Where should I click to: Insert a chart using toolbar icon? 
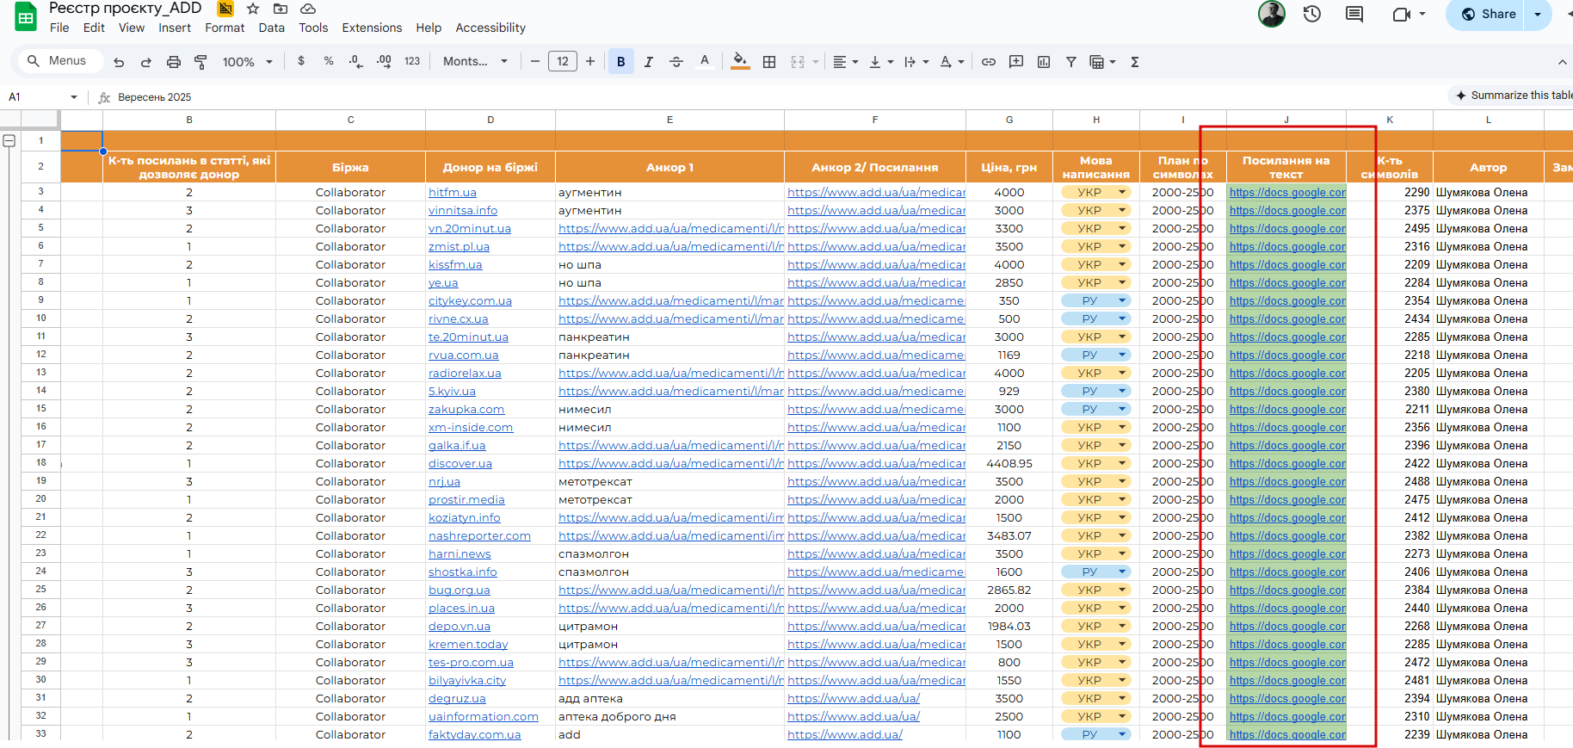[1044, 62]
